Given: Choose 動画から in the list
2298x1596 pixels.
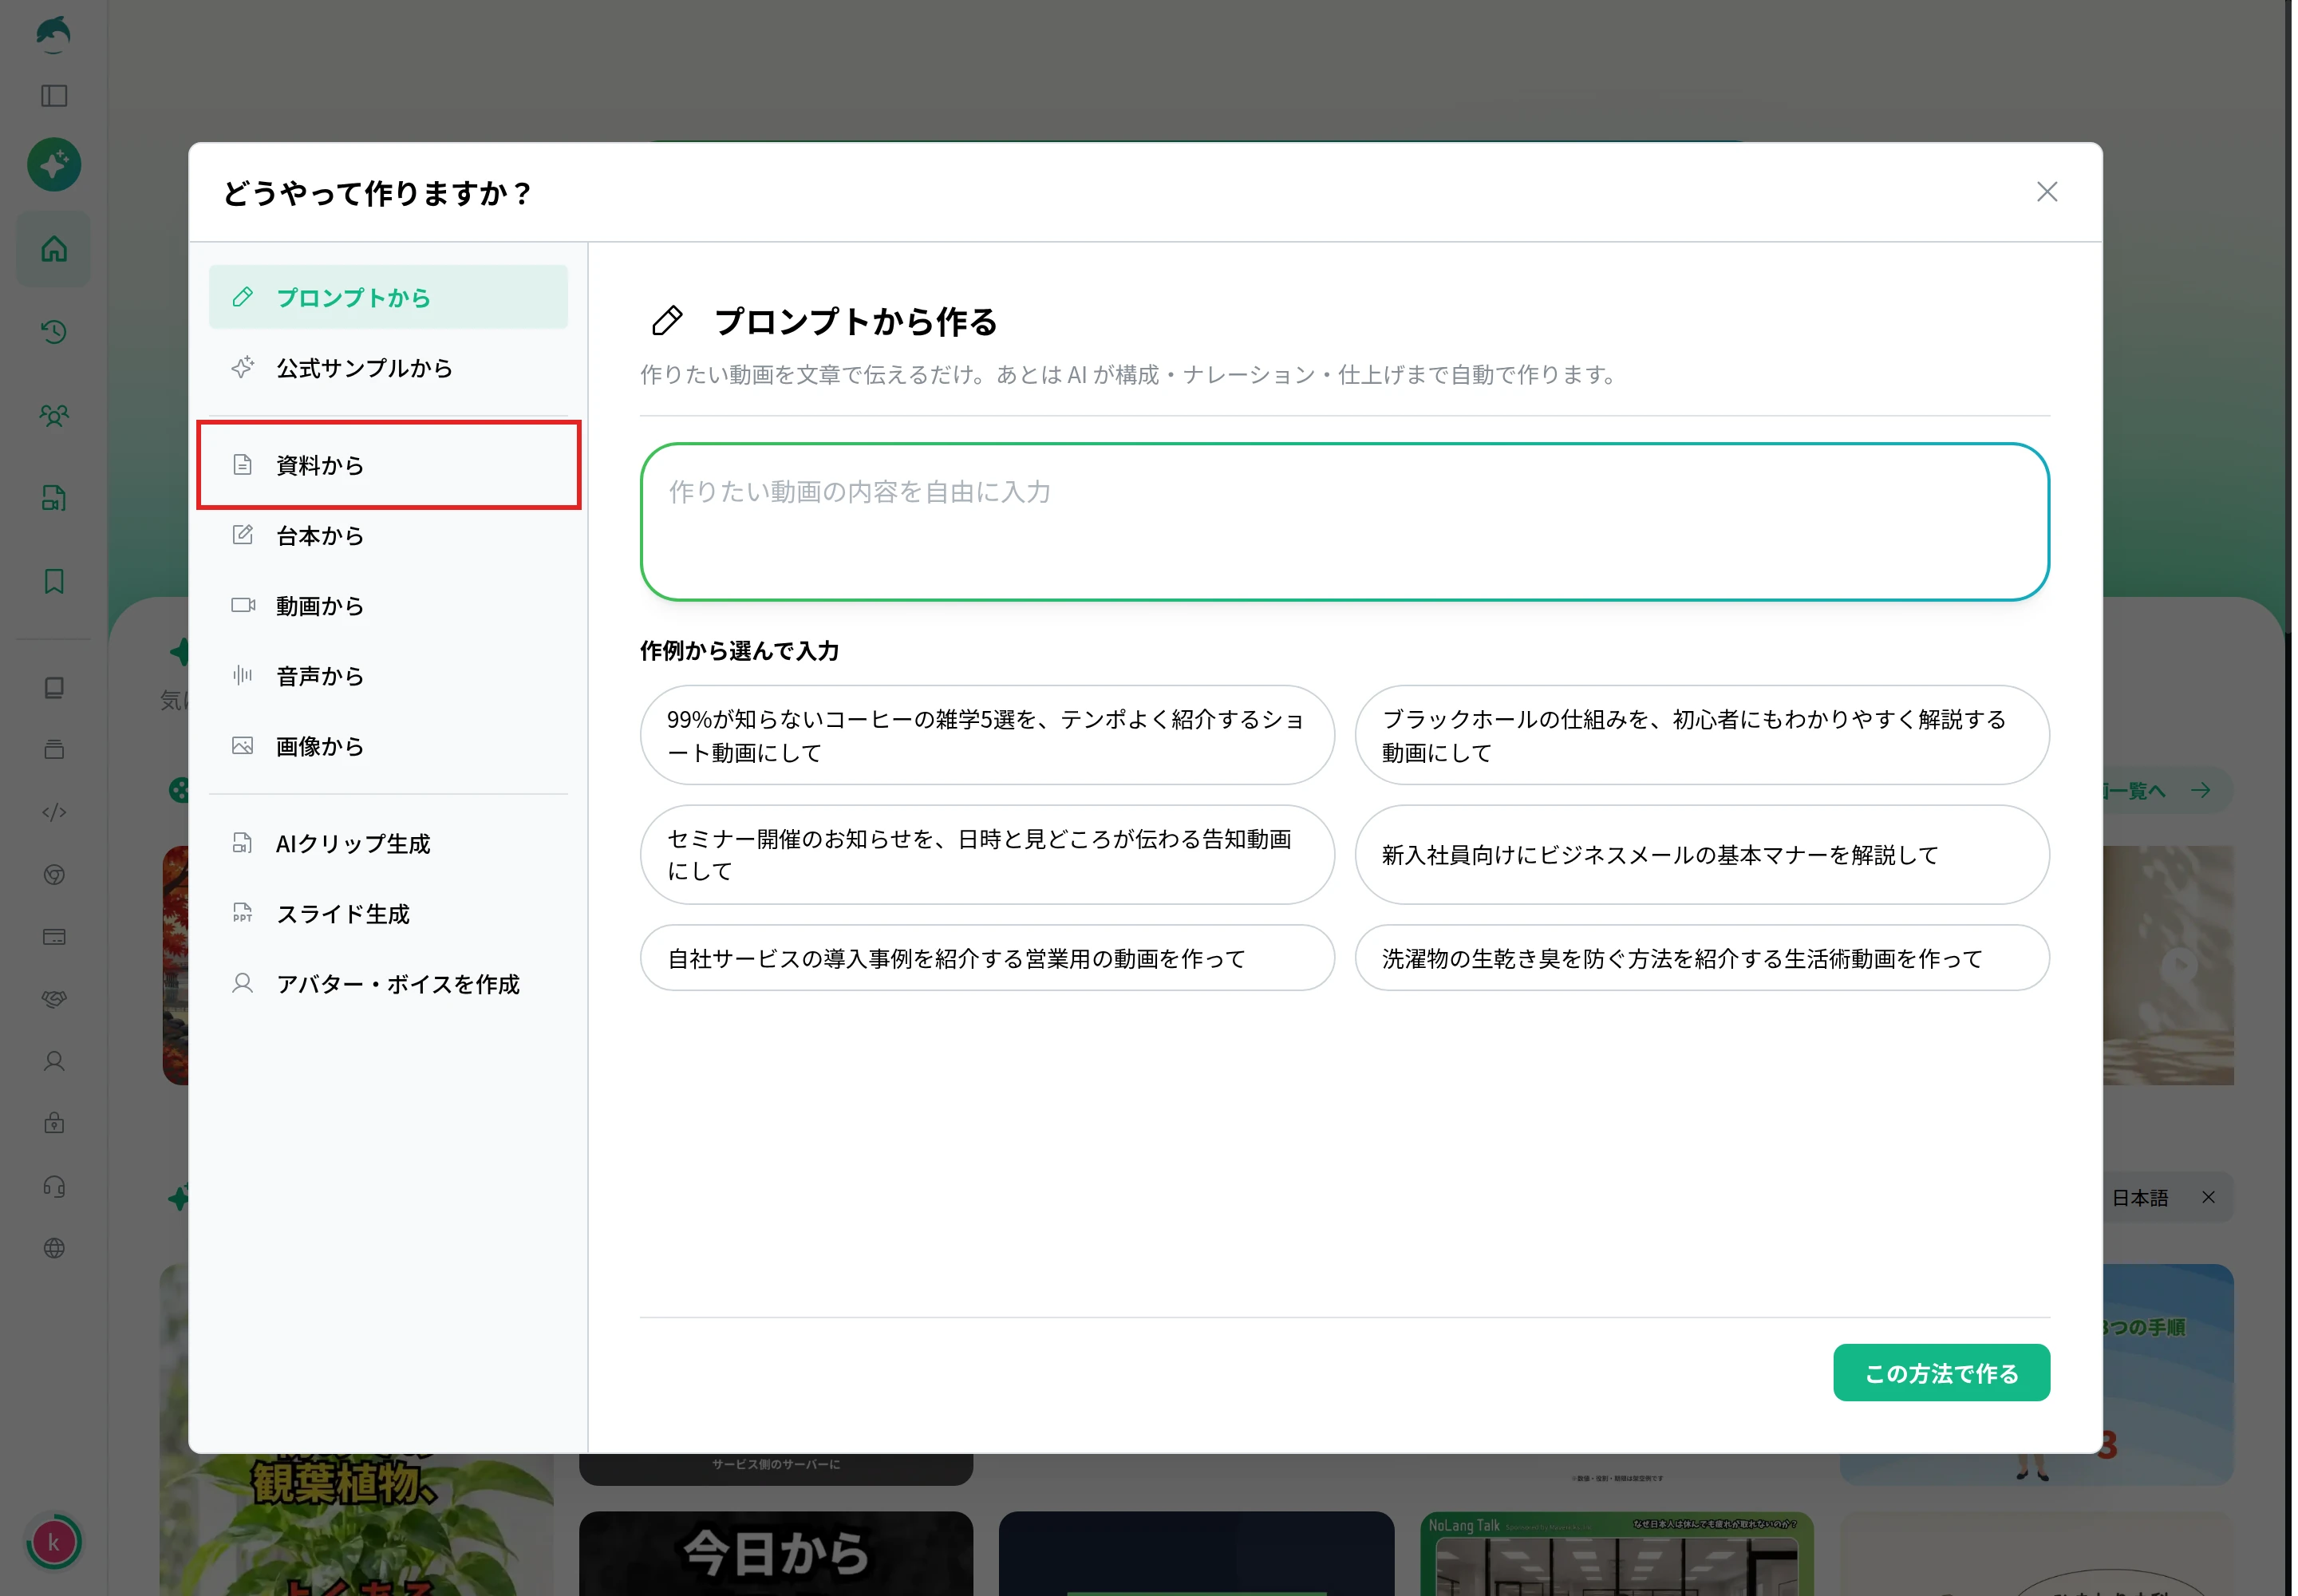Looking at the screenshot, I should 388,605.
